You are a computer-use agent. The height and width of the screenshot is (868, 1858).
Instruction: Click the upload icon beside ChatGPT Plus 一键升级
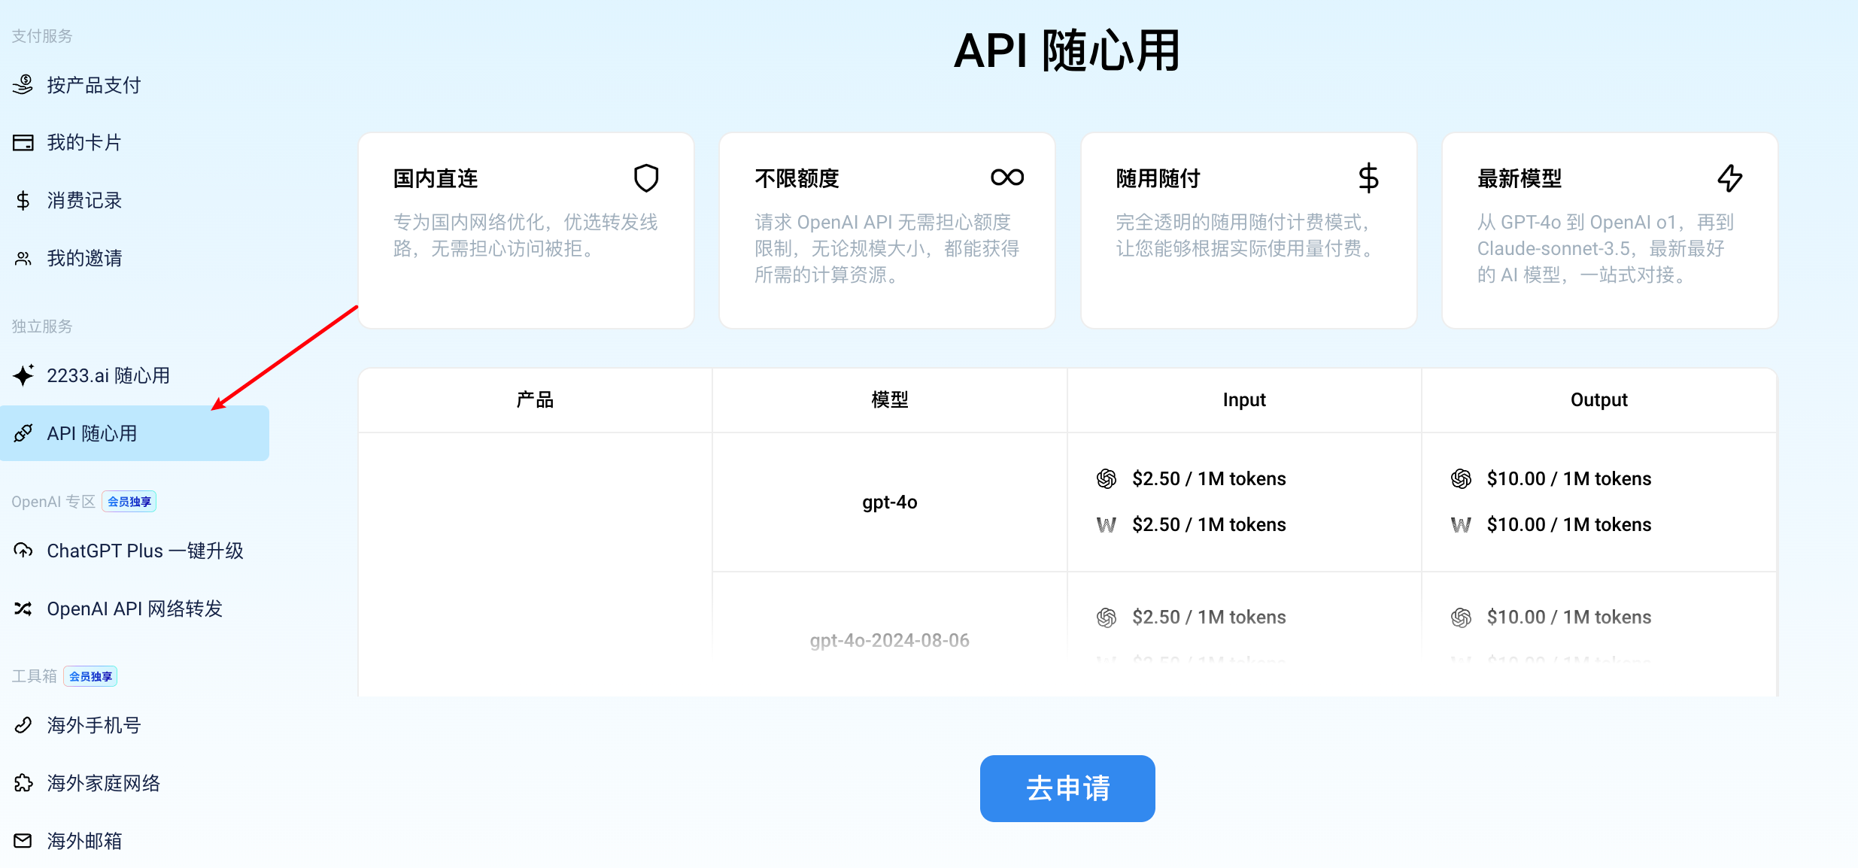click(x=23, y=551)
